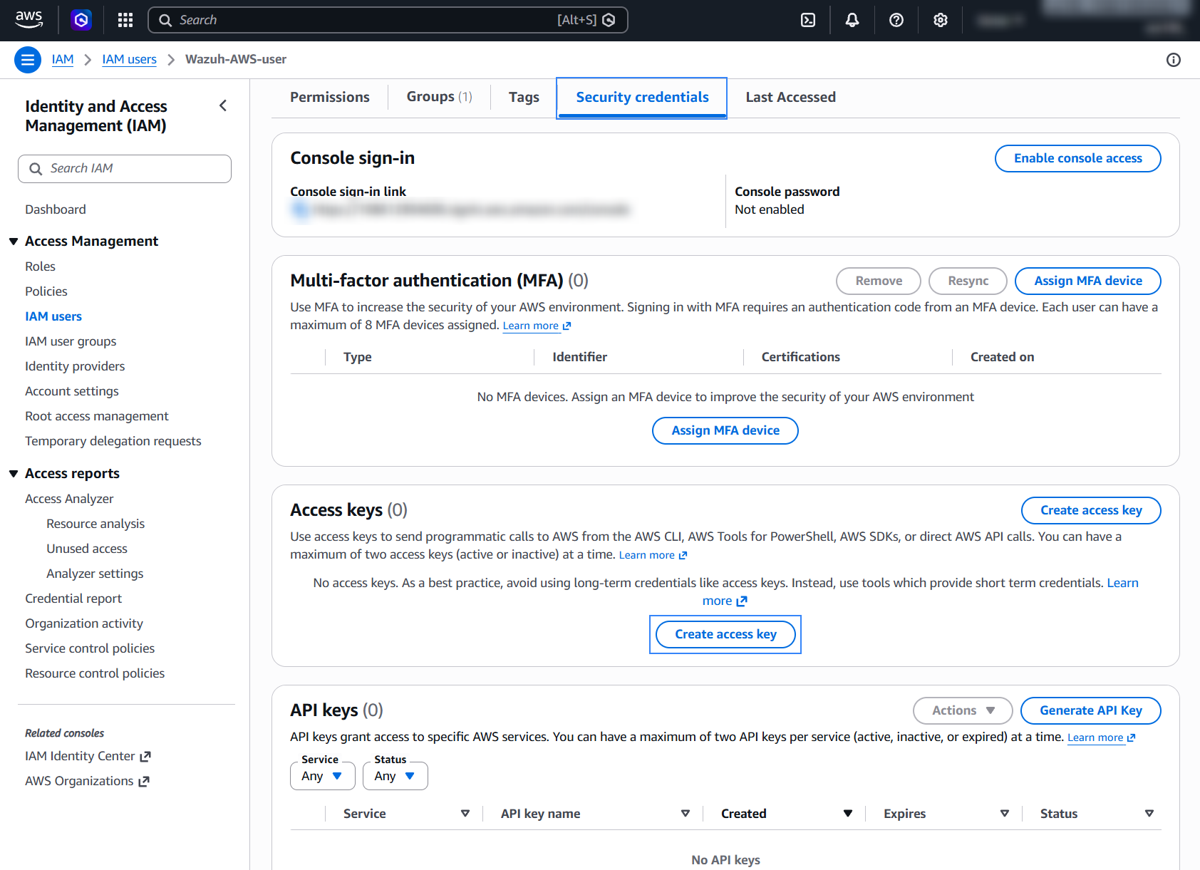Open Credential report in sidebar
1200x870 pixels.
tap(73, 599)
